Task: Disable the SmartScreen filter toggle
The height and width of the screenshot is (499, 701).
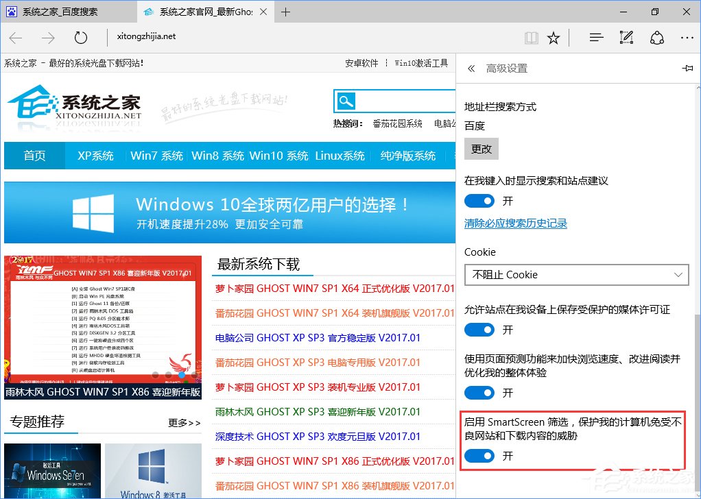Action: coord(479,456)
